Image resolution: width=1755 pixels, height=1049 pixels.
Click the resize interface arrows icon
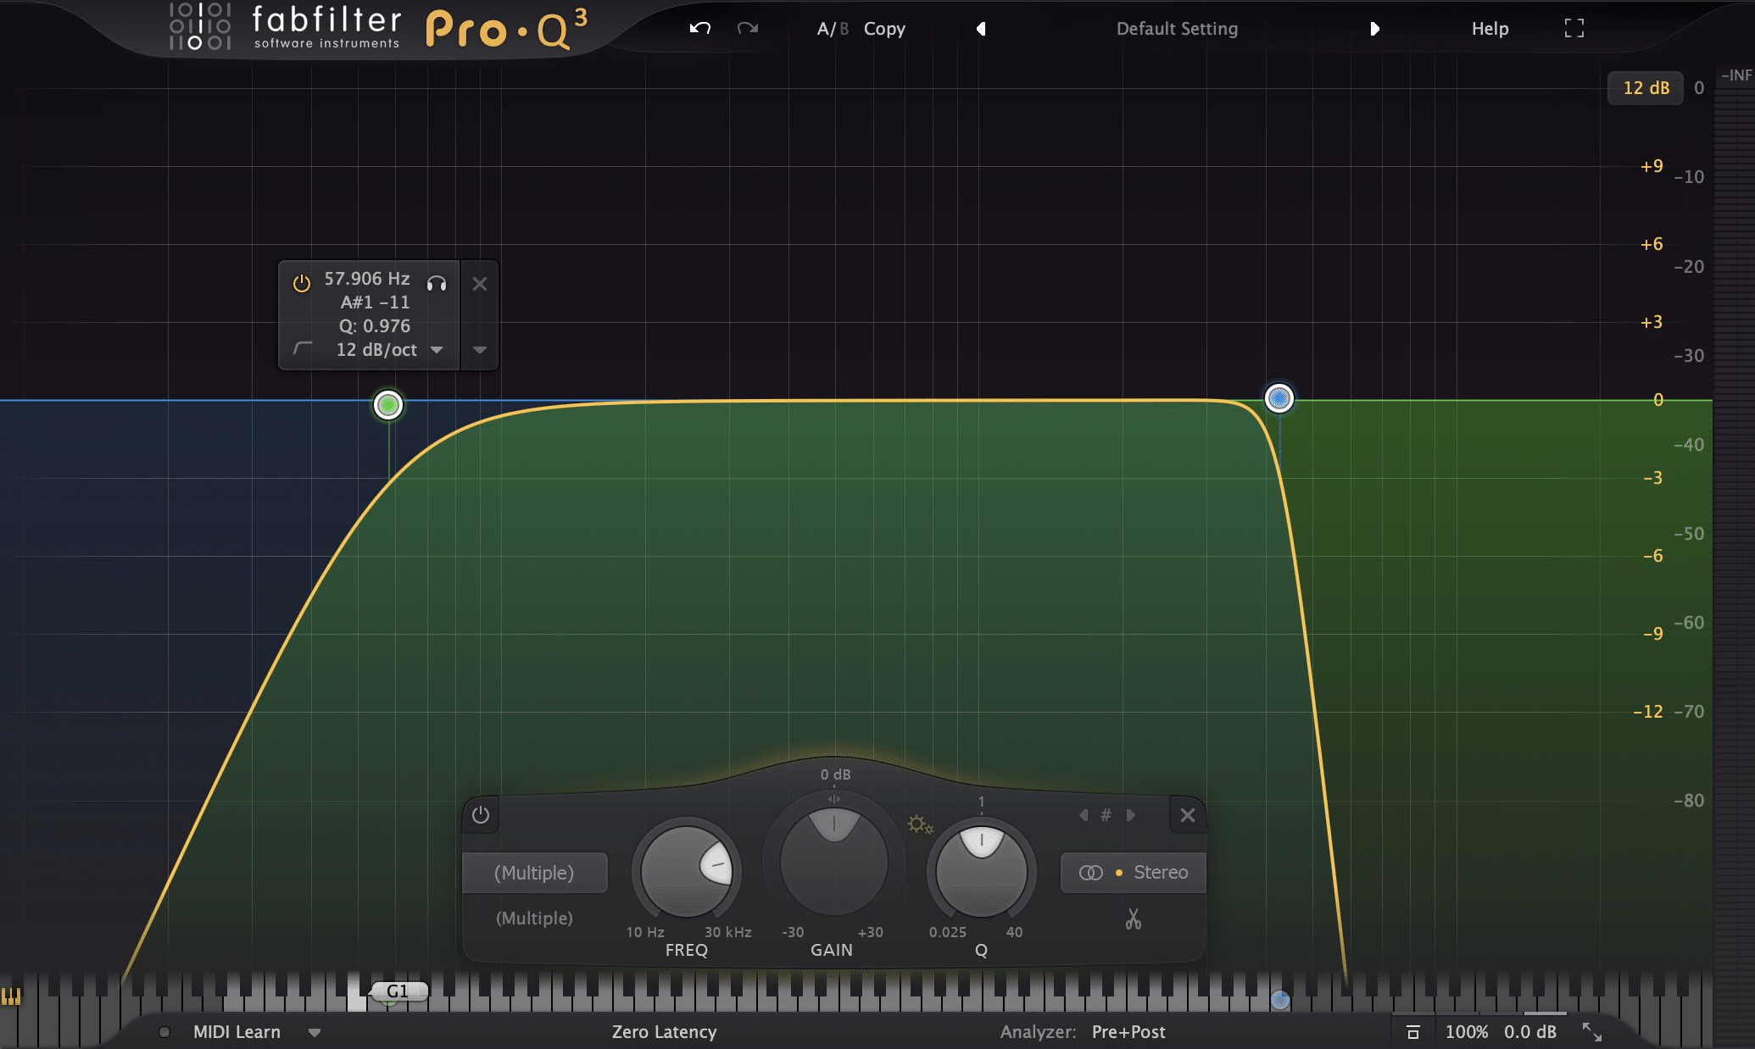click(x=1591, y=1031)
